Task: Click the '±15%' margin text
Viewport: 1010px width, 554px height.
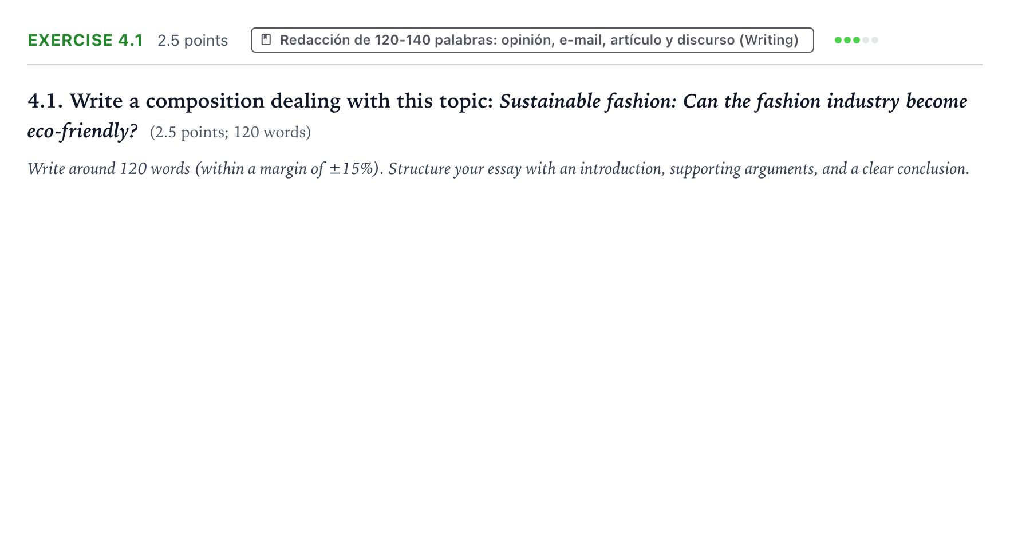Action: click(350, 169)
